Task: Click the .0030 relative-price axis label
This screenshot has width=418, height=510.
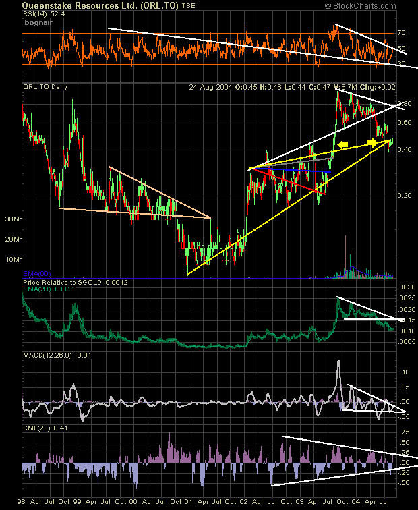Action: click(x=407, y=287)
